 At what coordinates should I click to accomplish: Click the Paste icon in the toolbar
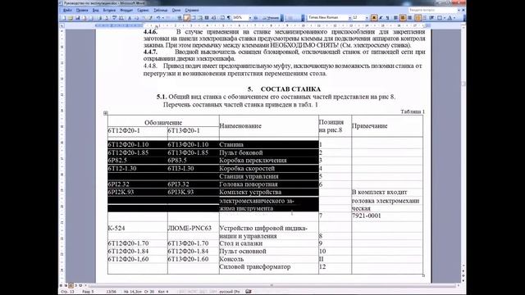[x=144, y=18]
